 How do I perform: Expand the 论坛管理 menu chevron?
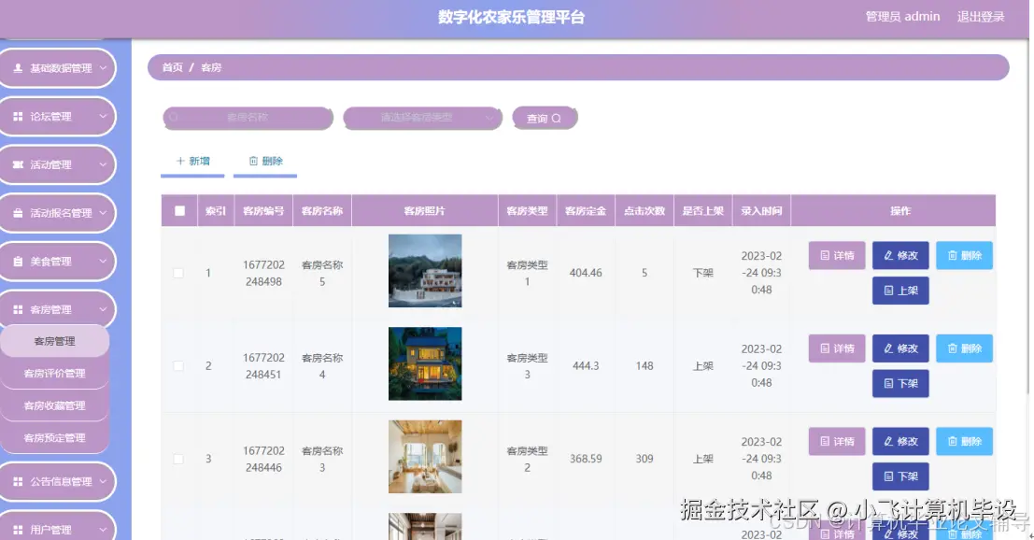pos(103,116)
